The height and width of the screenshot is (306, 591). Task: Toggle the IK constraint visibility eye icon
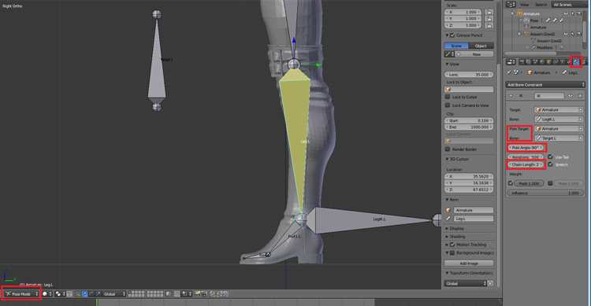click(571, 96)
